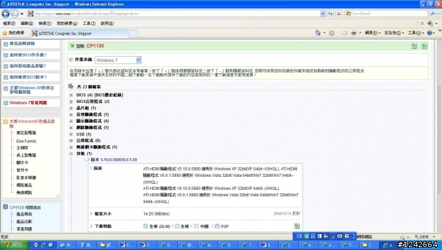
Task: Open 如何替BIOS作升級? sidebar link
Action: [x=28, y=55]
